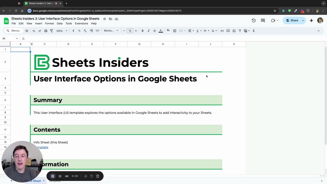
Task: Toggle italic formatting
Action: (148, 31)
